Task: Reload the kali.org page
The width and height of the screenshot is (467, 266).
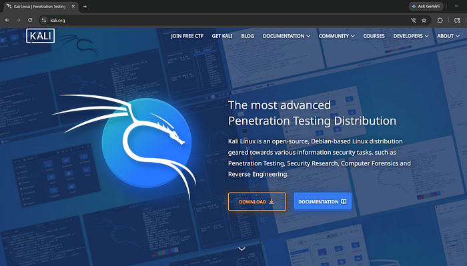Action: tap(30, 20)
